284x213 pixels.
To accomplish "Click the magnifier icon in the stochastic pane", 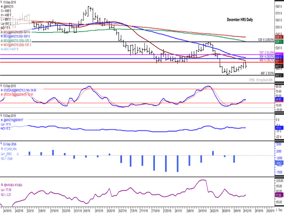I will [1, 86].
